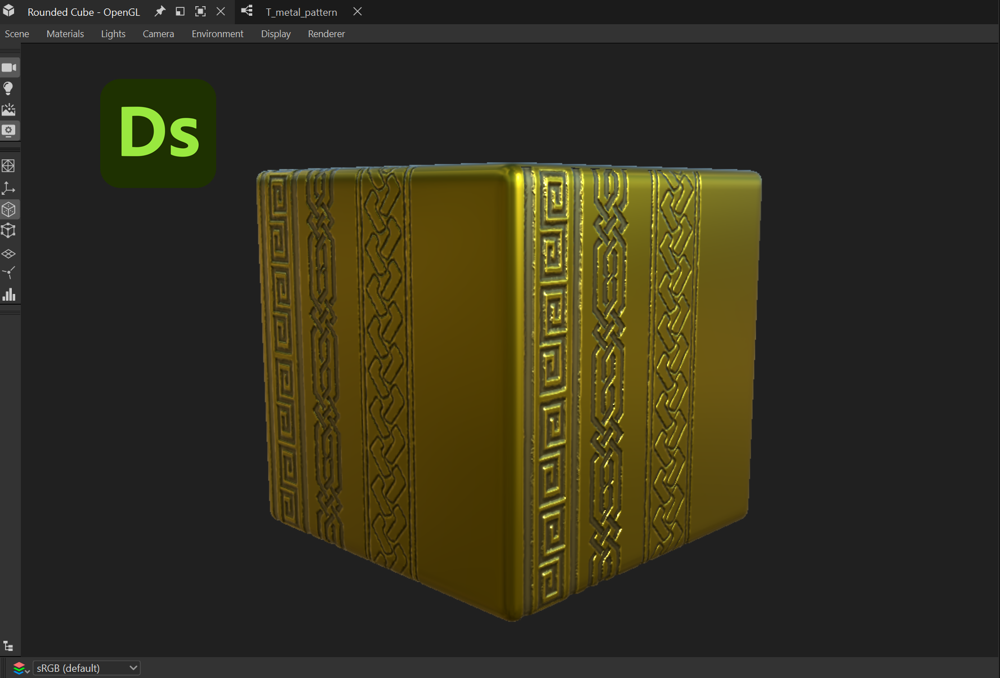Open the Renderer menu
Image resolution: width=1000 pixels, height=678 pixels.
tap(327, 34)
